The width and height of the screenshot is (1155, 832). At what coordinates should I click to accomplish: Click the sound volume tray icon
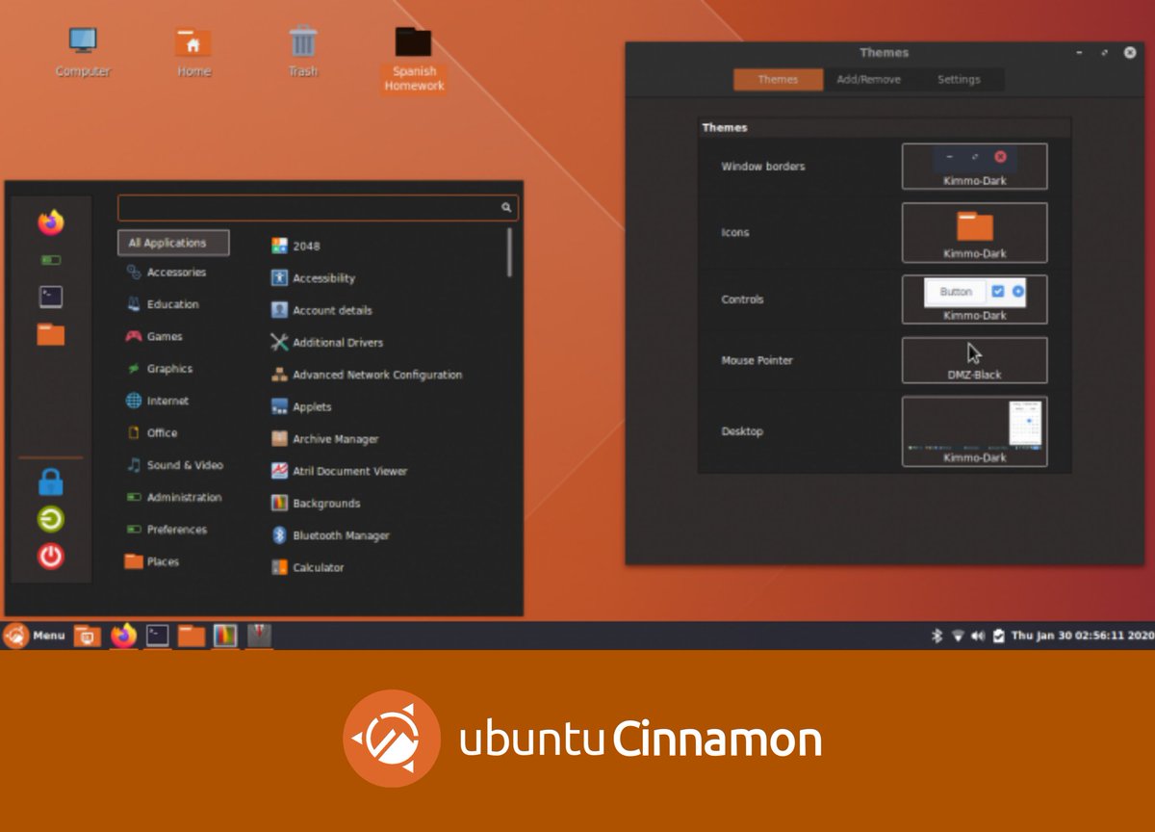[978, 636]
